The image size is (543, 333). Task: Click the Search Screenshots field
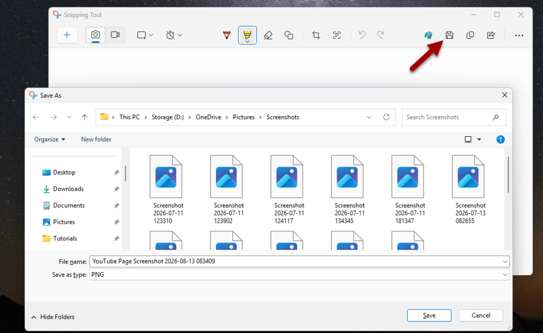tap(454, 117)
